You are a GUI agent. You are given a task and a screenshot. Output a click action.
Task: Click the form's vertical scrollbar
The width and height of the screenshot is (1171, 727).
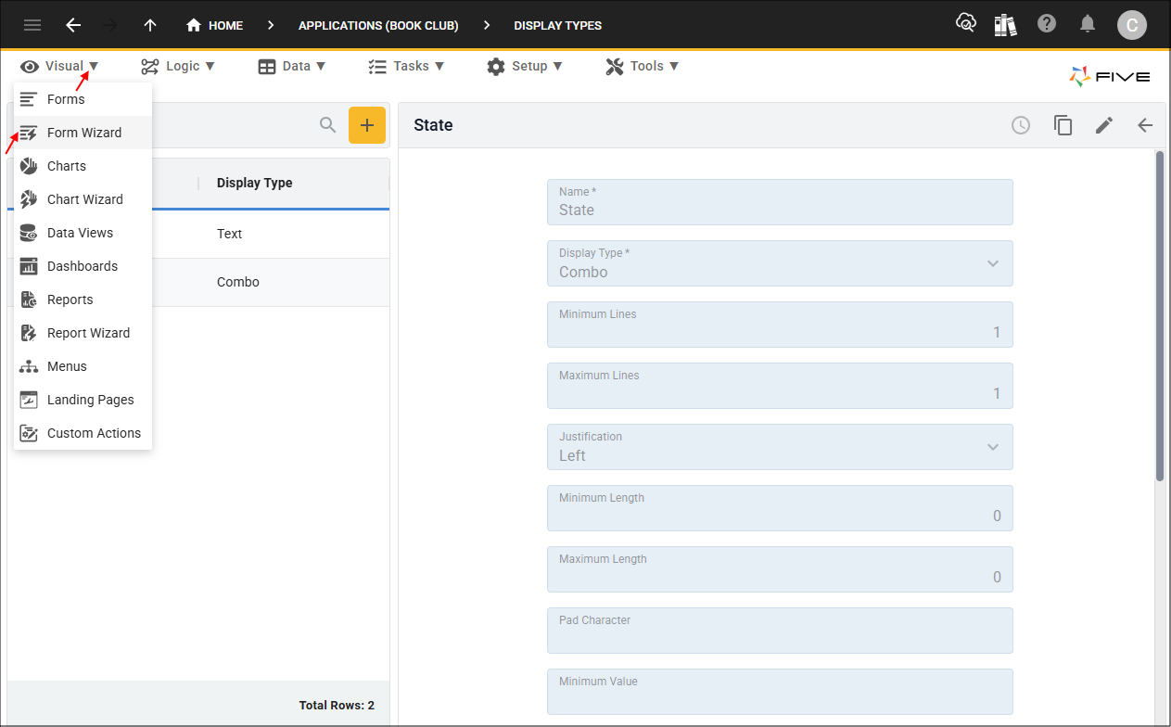(1159, 315)
